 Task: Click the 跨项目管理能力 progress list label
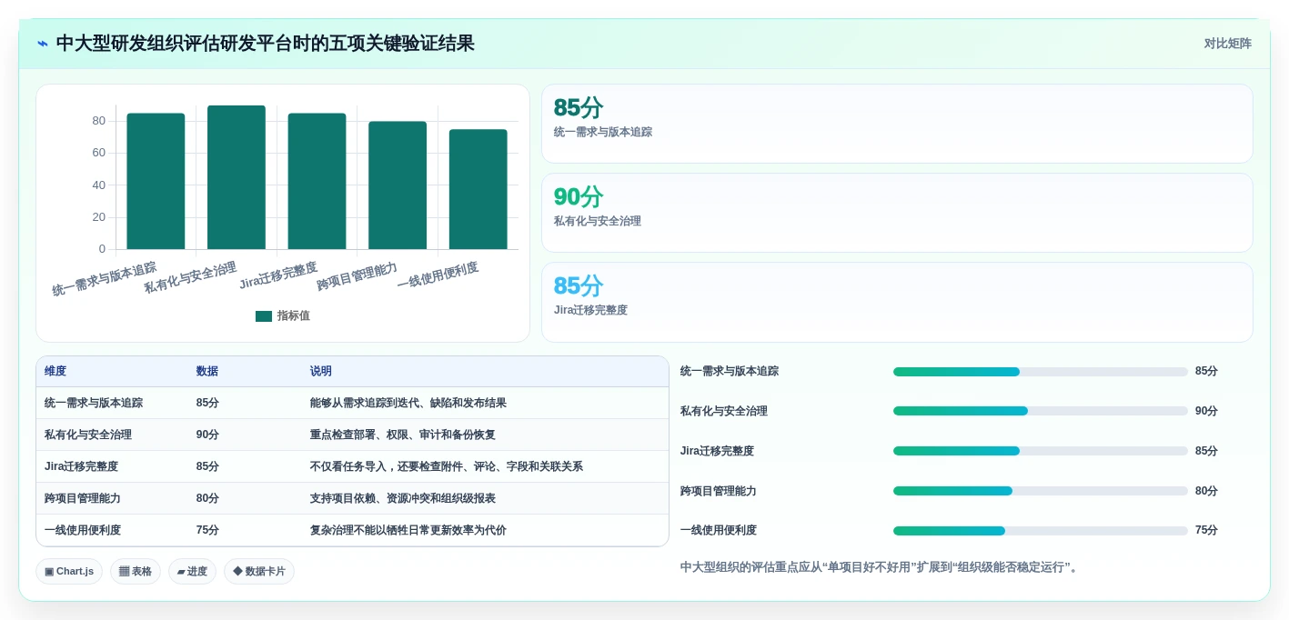[719, 492]
